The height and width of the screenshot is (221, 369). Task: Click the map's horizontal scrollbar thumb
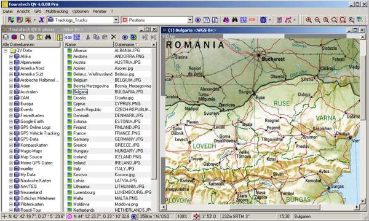pos(275,207)
